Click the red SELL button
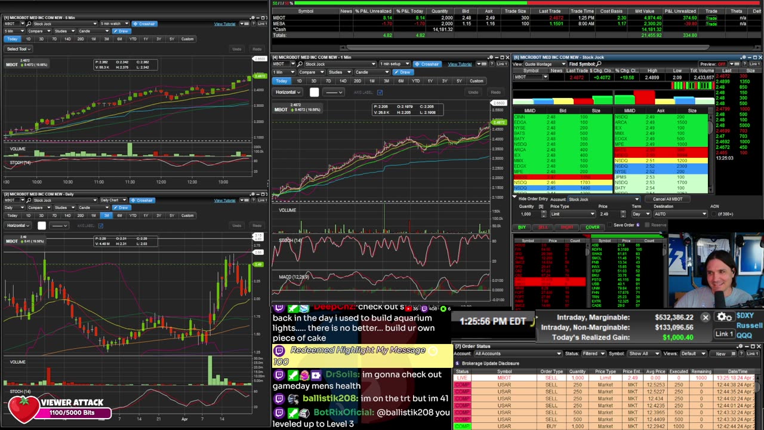This screenshot has width=764, height=430. tap(543, 228)
